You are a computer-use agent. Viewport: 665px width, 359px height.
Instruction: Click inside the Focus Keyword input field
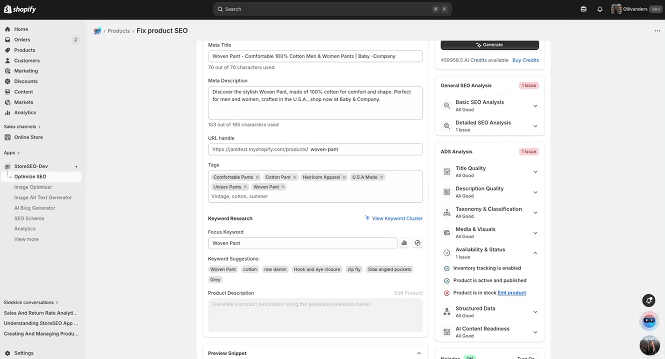click(302, 243)
